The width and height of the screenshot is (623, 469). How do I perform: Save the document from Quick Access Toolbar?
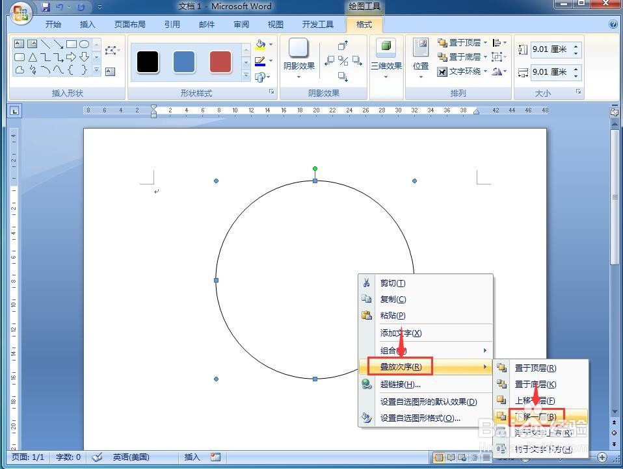[x=46, y=6]
